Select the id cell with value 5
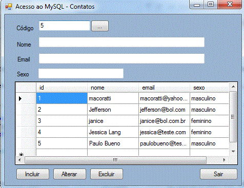The height and width of the screenshot is (188, 244). 62,143
